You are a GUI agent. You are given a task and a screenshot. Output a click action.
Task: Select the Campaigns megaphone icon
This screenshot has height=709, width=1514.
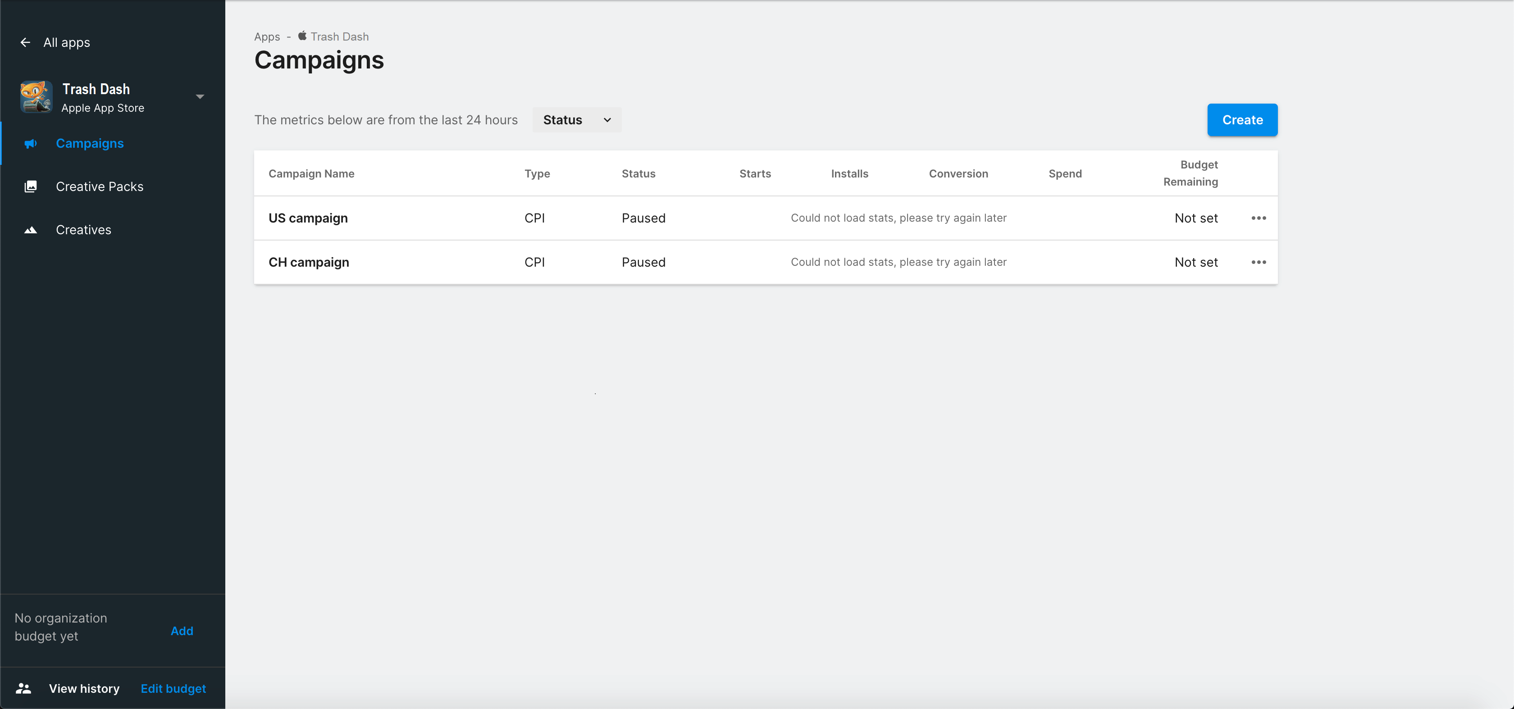(x=30, y=143)
